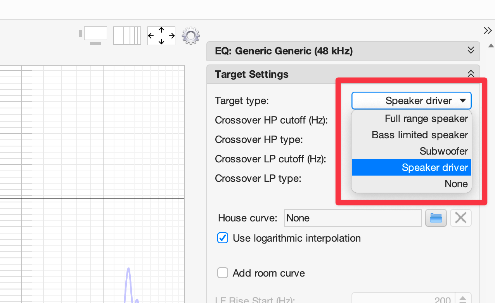The width and height of the screenshot is (495, 303).
Task: Toggle the graph scrollbars icon
Action: click(93, 36)
